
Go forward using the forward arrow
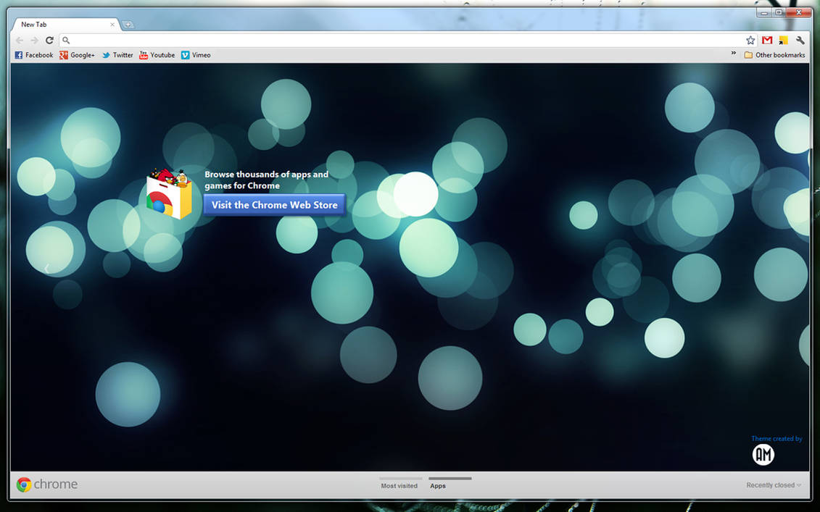[x=35, y=41]
